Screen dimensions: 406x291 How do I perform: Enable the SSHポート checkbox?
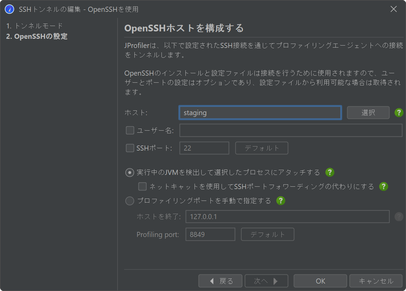pyautogui.click(x=130, y=148)
